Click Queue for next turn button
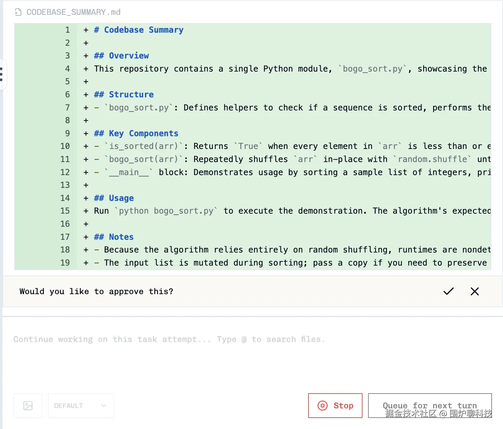 [430, 406]
